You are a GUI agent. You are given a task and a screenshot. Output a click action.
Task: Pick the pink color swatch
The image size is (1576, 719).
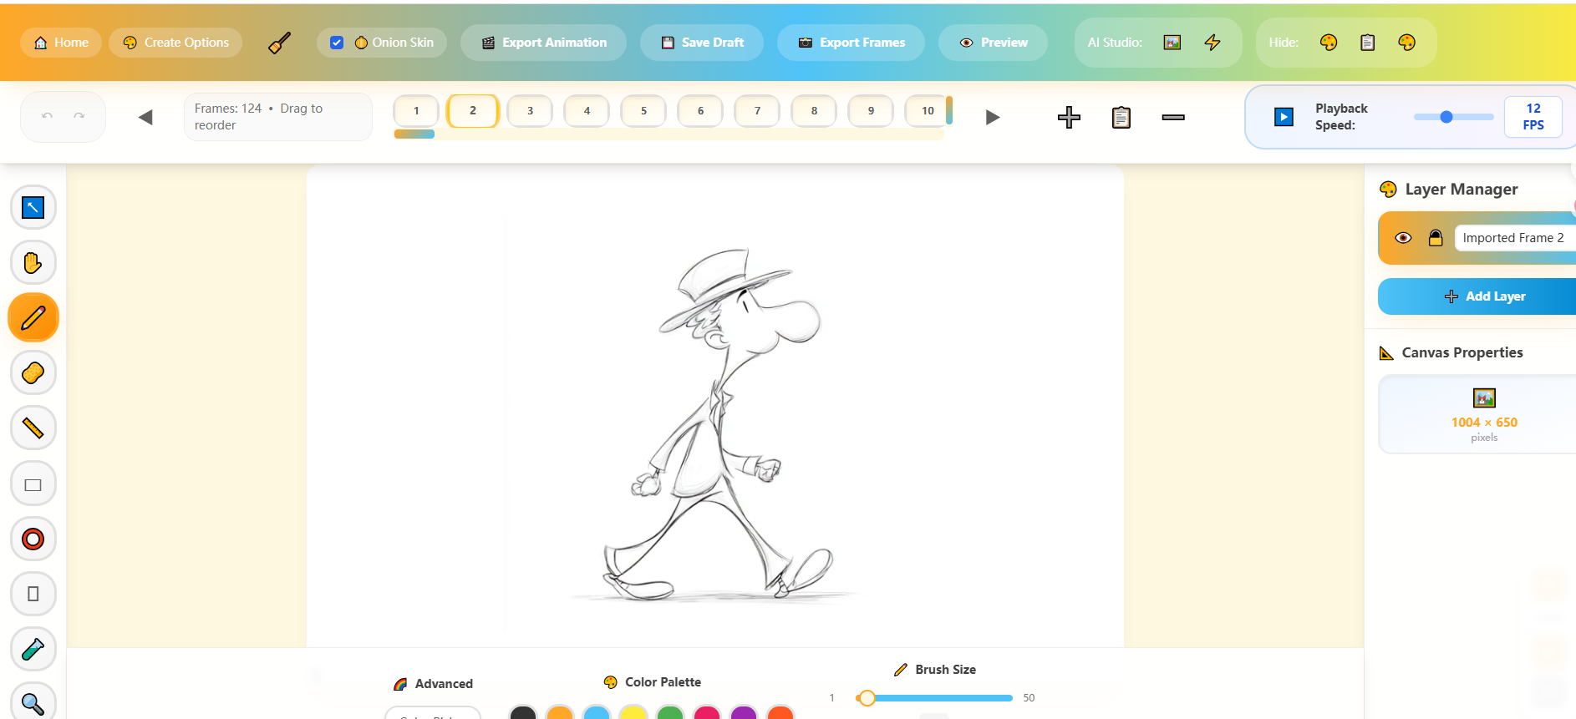tap(707, 712)
